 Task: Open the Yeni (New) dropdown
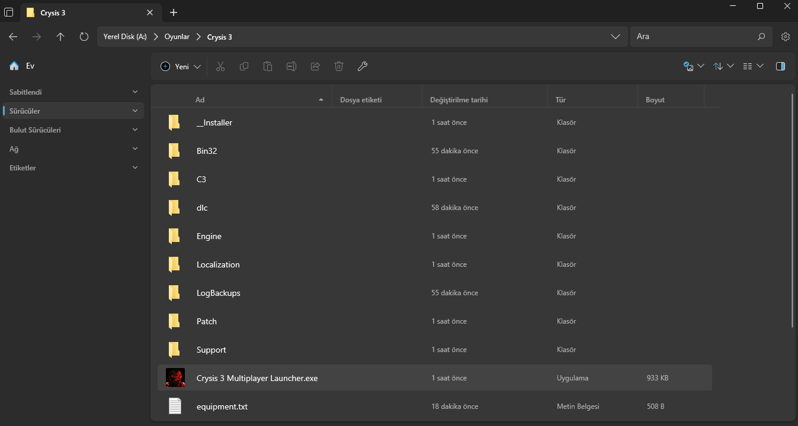[181, 66]
